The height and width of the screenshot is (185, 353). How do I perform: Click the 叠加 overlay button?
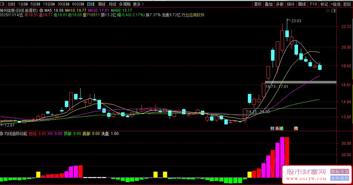coord(269,4)
